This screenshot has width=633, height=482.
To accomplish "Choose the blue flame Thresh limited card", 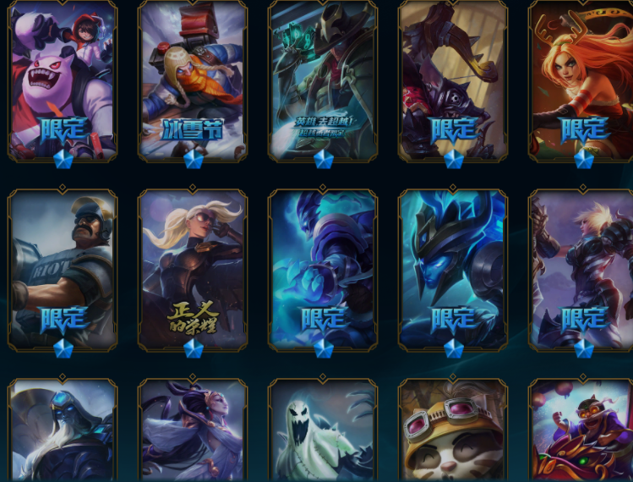I will [323, 270].
